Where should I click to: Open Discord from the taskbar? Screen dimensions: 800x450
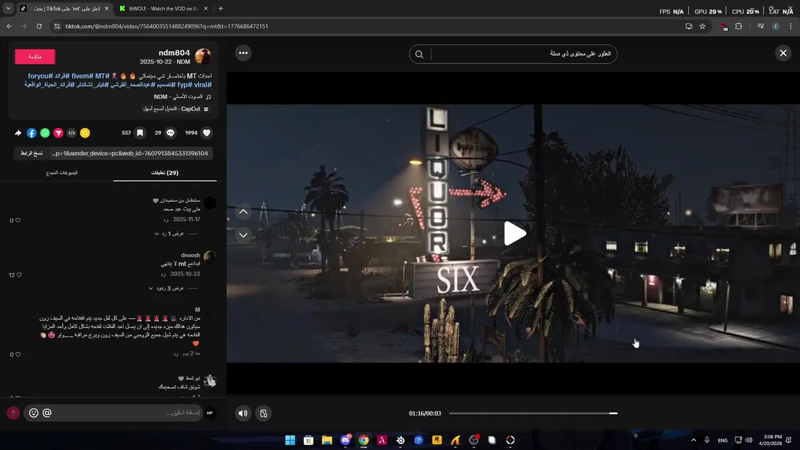pos(345,440)
